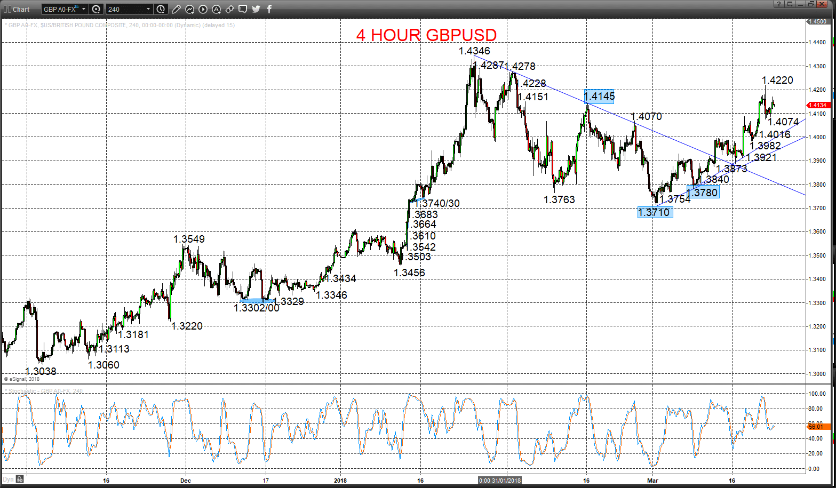Share chart via Twitter icon
836x488 pixels.
[256, 9]
